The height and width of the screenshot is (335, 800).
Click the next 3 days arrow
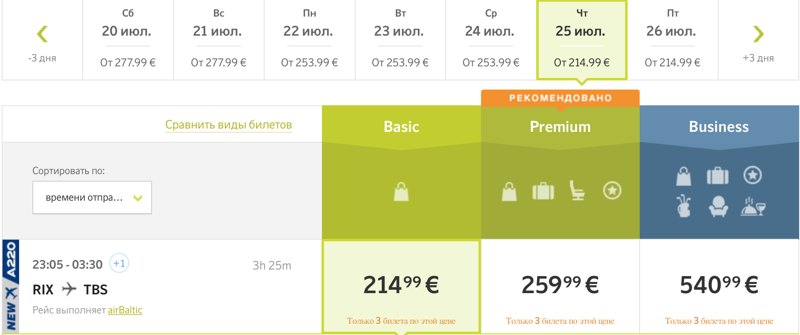click(758, 34)
